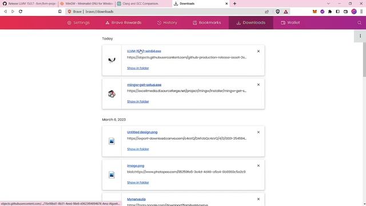
Task: Open the mingw-get-setup.exe file link
Action: (144, 85)
